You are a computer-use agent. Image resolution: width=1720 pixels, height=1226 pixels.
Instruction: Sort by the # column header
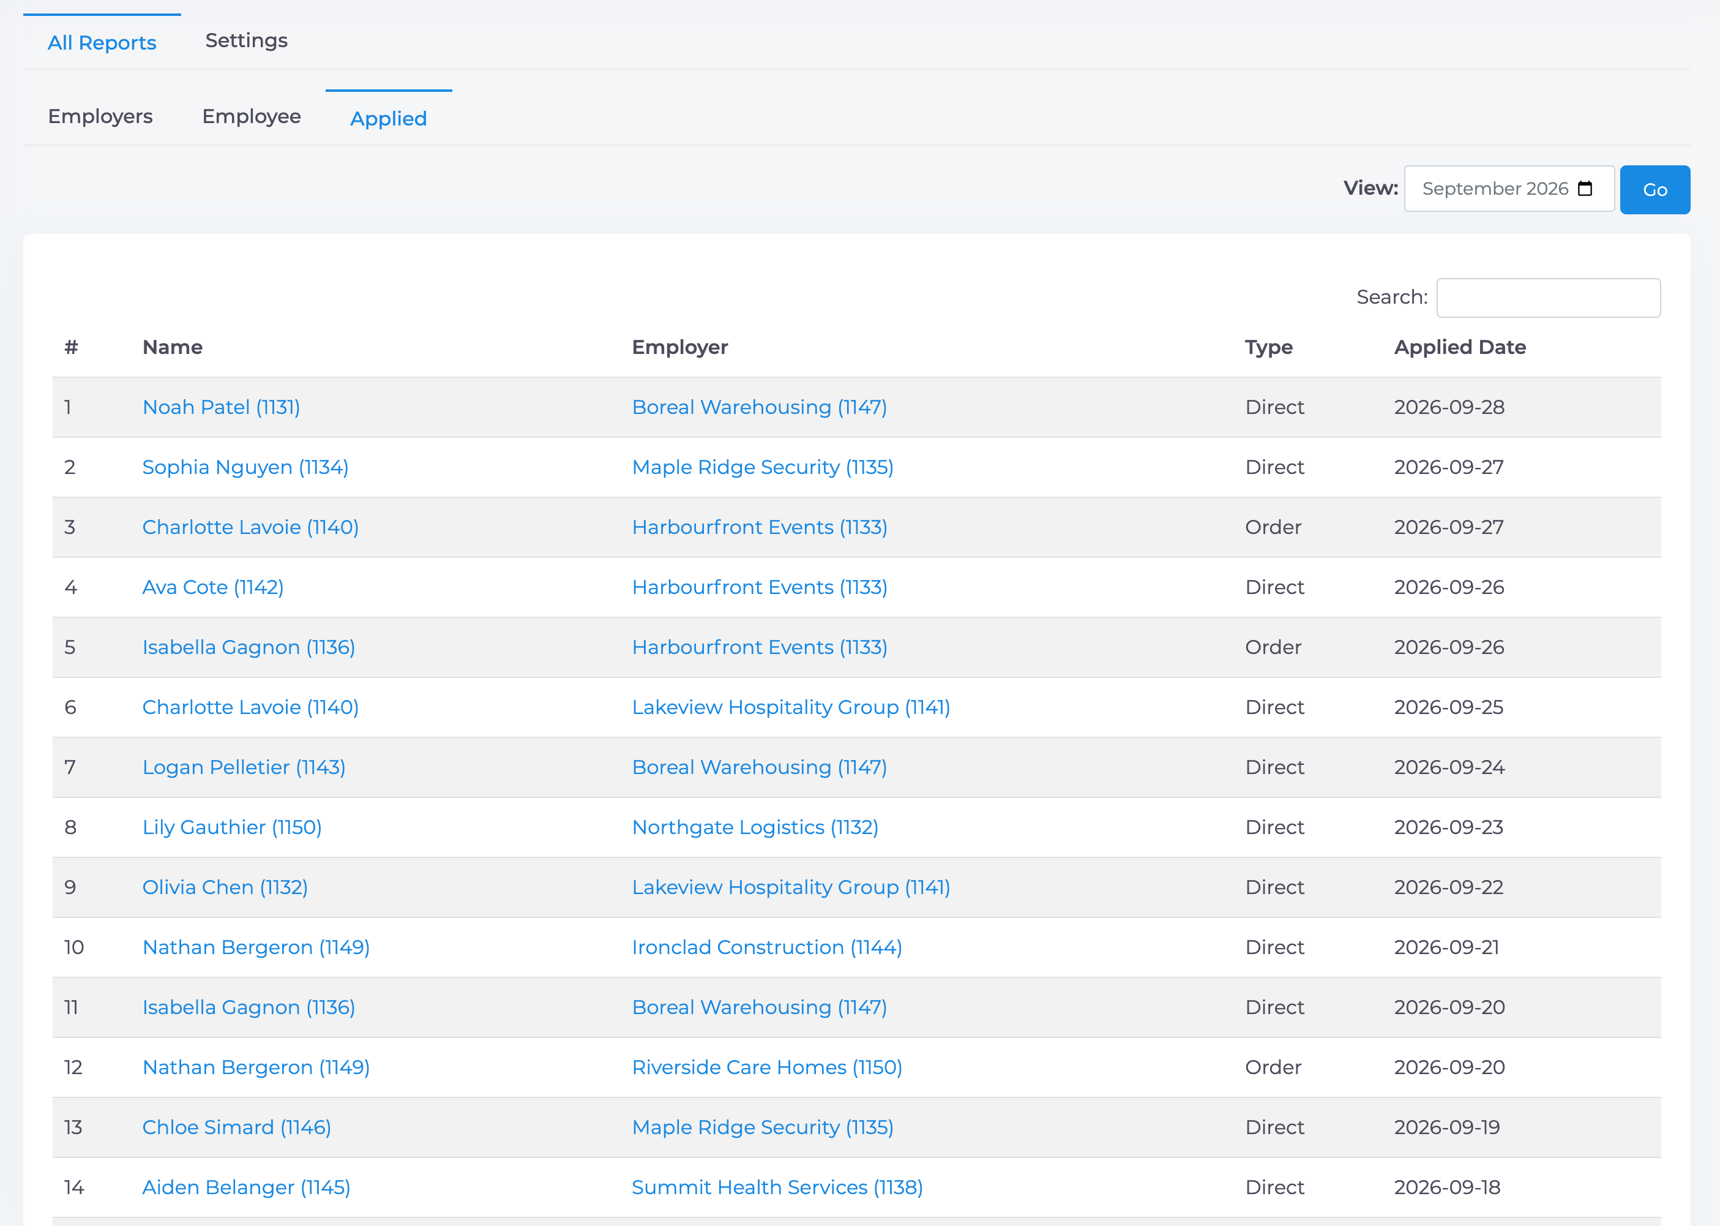pyautogui.click(x=71, y=347)
